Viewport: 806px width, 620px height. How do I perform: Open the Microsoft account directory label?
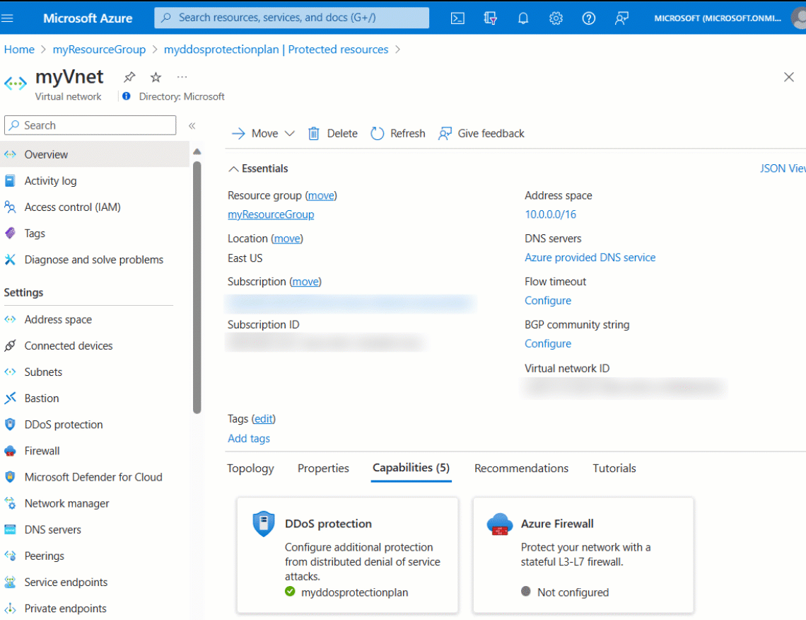pyautogui.click(x=717, y=18)
